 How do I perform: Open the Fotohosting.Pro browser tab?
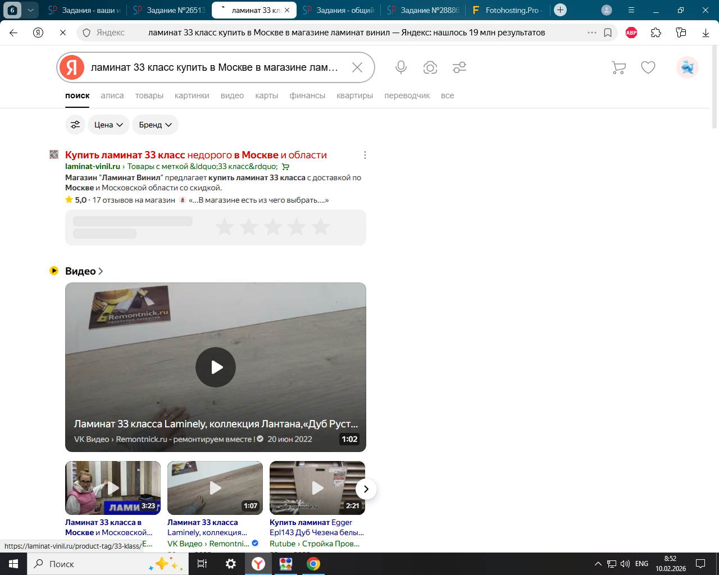coord(508,10)
